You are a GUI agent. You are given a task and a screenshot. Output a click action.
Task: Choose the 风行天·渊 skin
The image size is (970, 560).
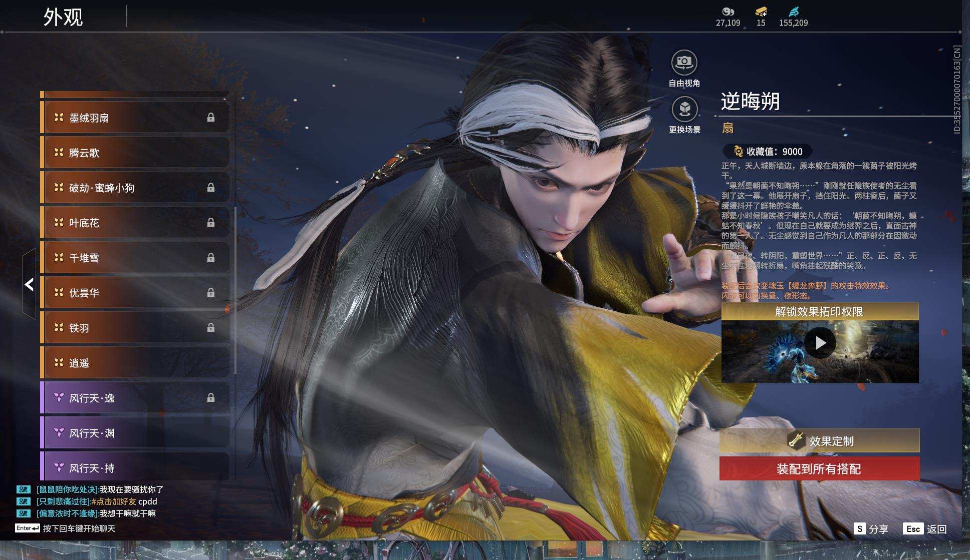(x=135, y=433)
